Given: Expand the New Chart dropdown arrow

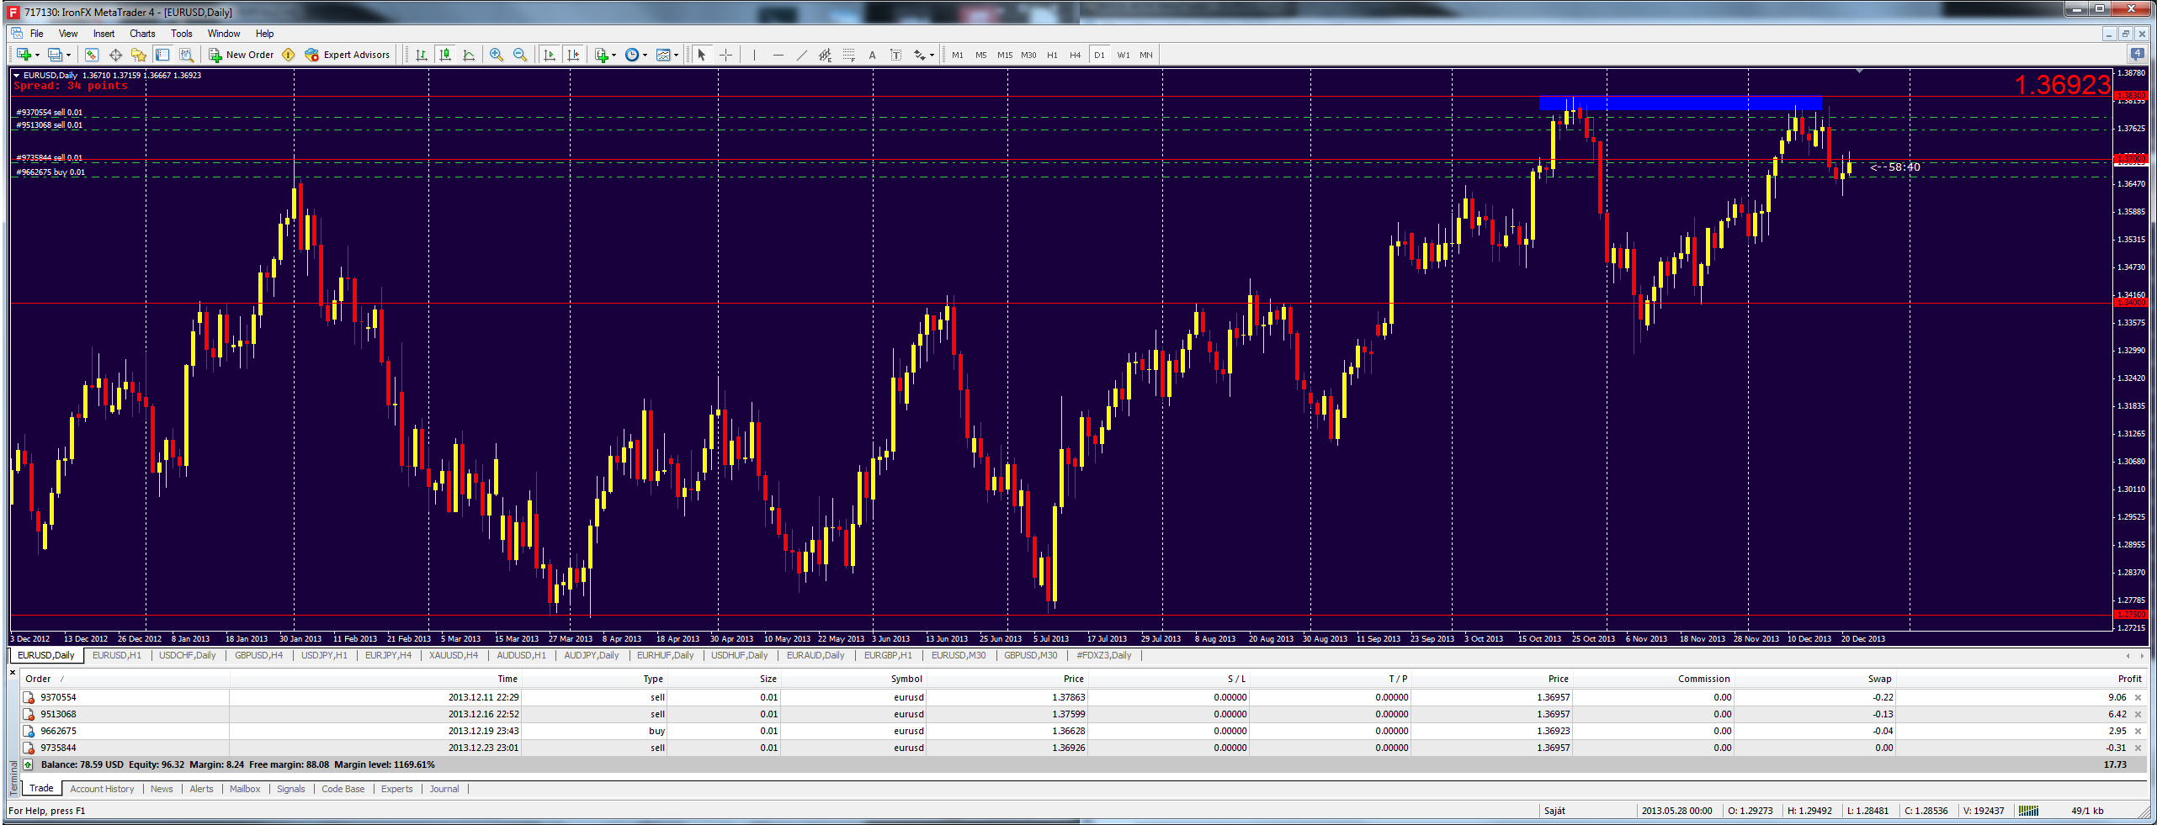Looking at the screenshot, I should pos(37,56).
